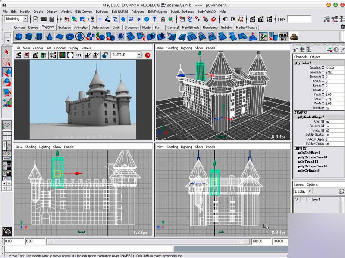The width and height of the screenshot is (345, 258).
Task: Open the sel dropdown on the status line
Action: 282,19
